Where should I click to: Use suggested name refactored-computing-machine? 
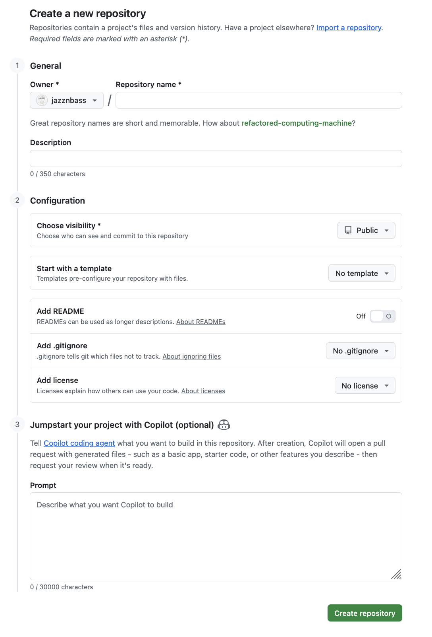296,123
